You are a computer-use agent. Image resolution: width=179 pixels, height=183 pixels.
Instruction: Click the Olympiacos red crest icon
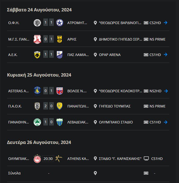coord(37,159)
